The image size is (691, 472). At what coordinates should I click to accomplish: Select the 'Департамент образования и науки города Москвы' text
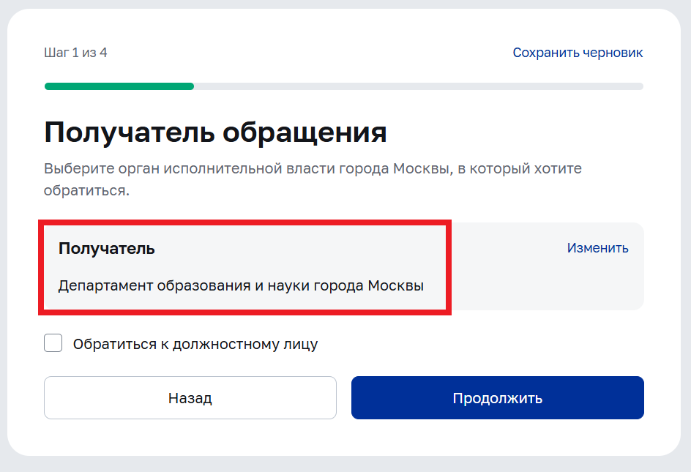241,285
